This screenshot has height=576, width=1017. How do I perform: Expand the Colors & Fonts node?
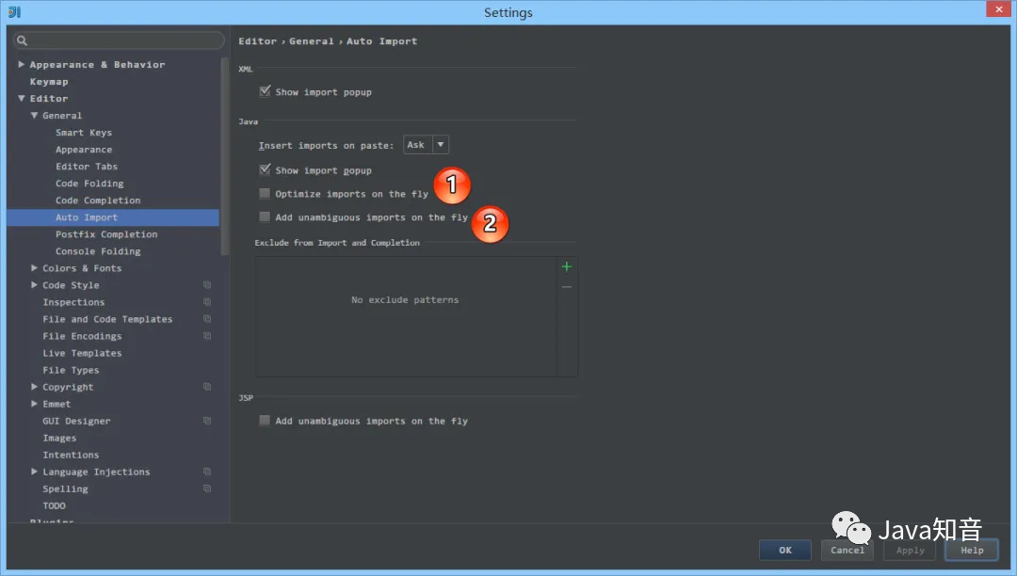[35, 268]
